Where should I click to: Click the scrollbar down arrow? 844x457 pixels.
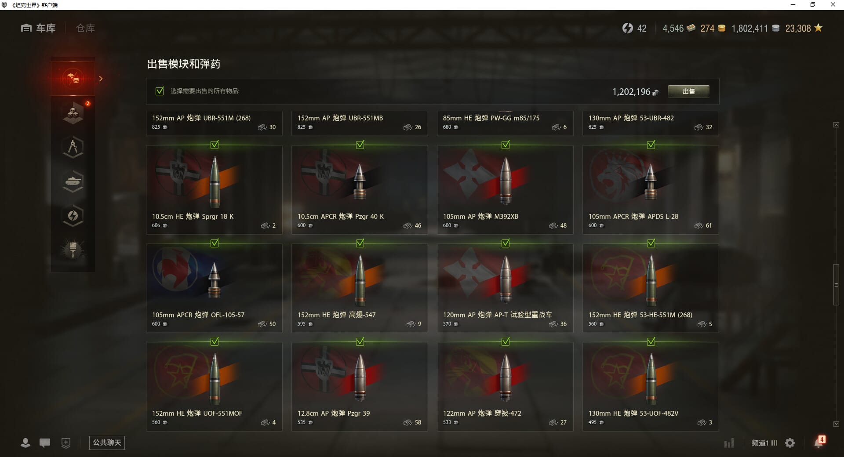coord(836,424)
